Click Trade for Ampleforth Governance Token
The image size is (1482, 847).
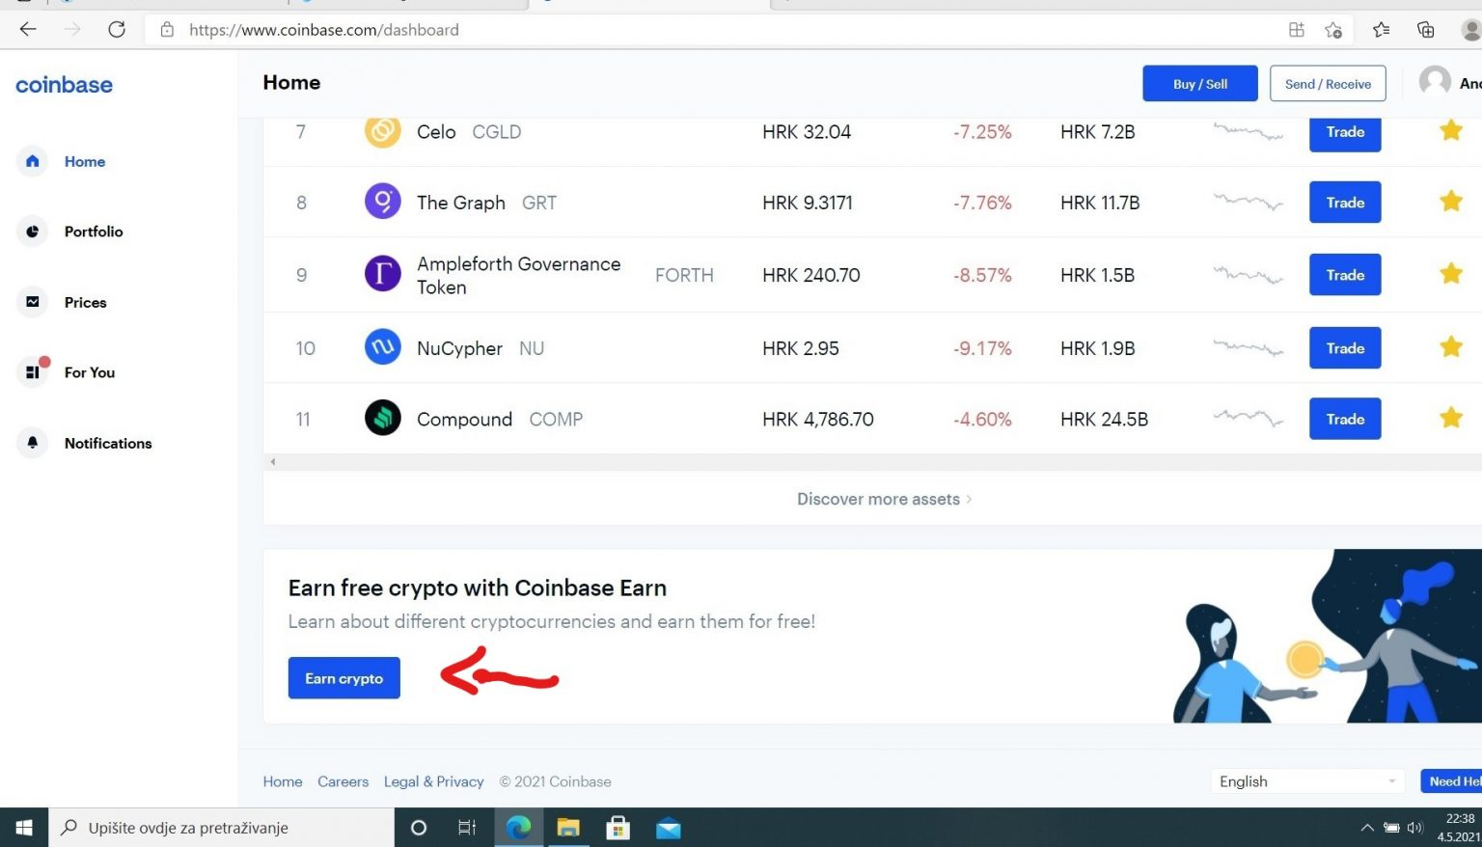pyautogui.click(x=1345, y=275)
